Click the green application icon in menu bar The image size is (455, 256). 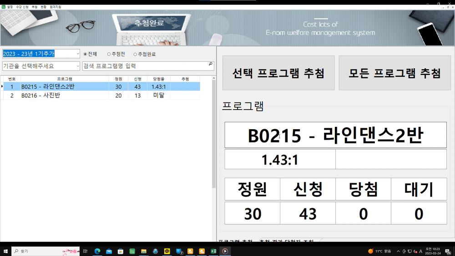pos(4,7)
